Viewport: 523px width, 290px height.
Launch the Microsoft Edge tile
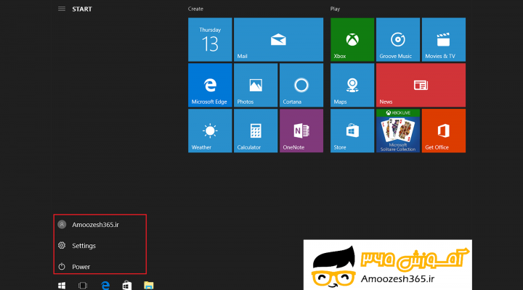[x=210, y=86]
